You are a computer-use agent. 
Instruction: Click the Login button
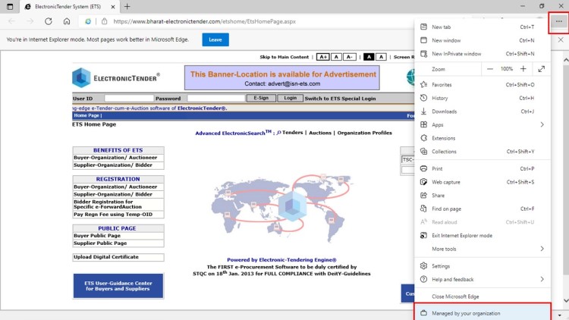click(288, 98)
